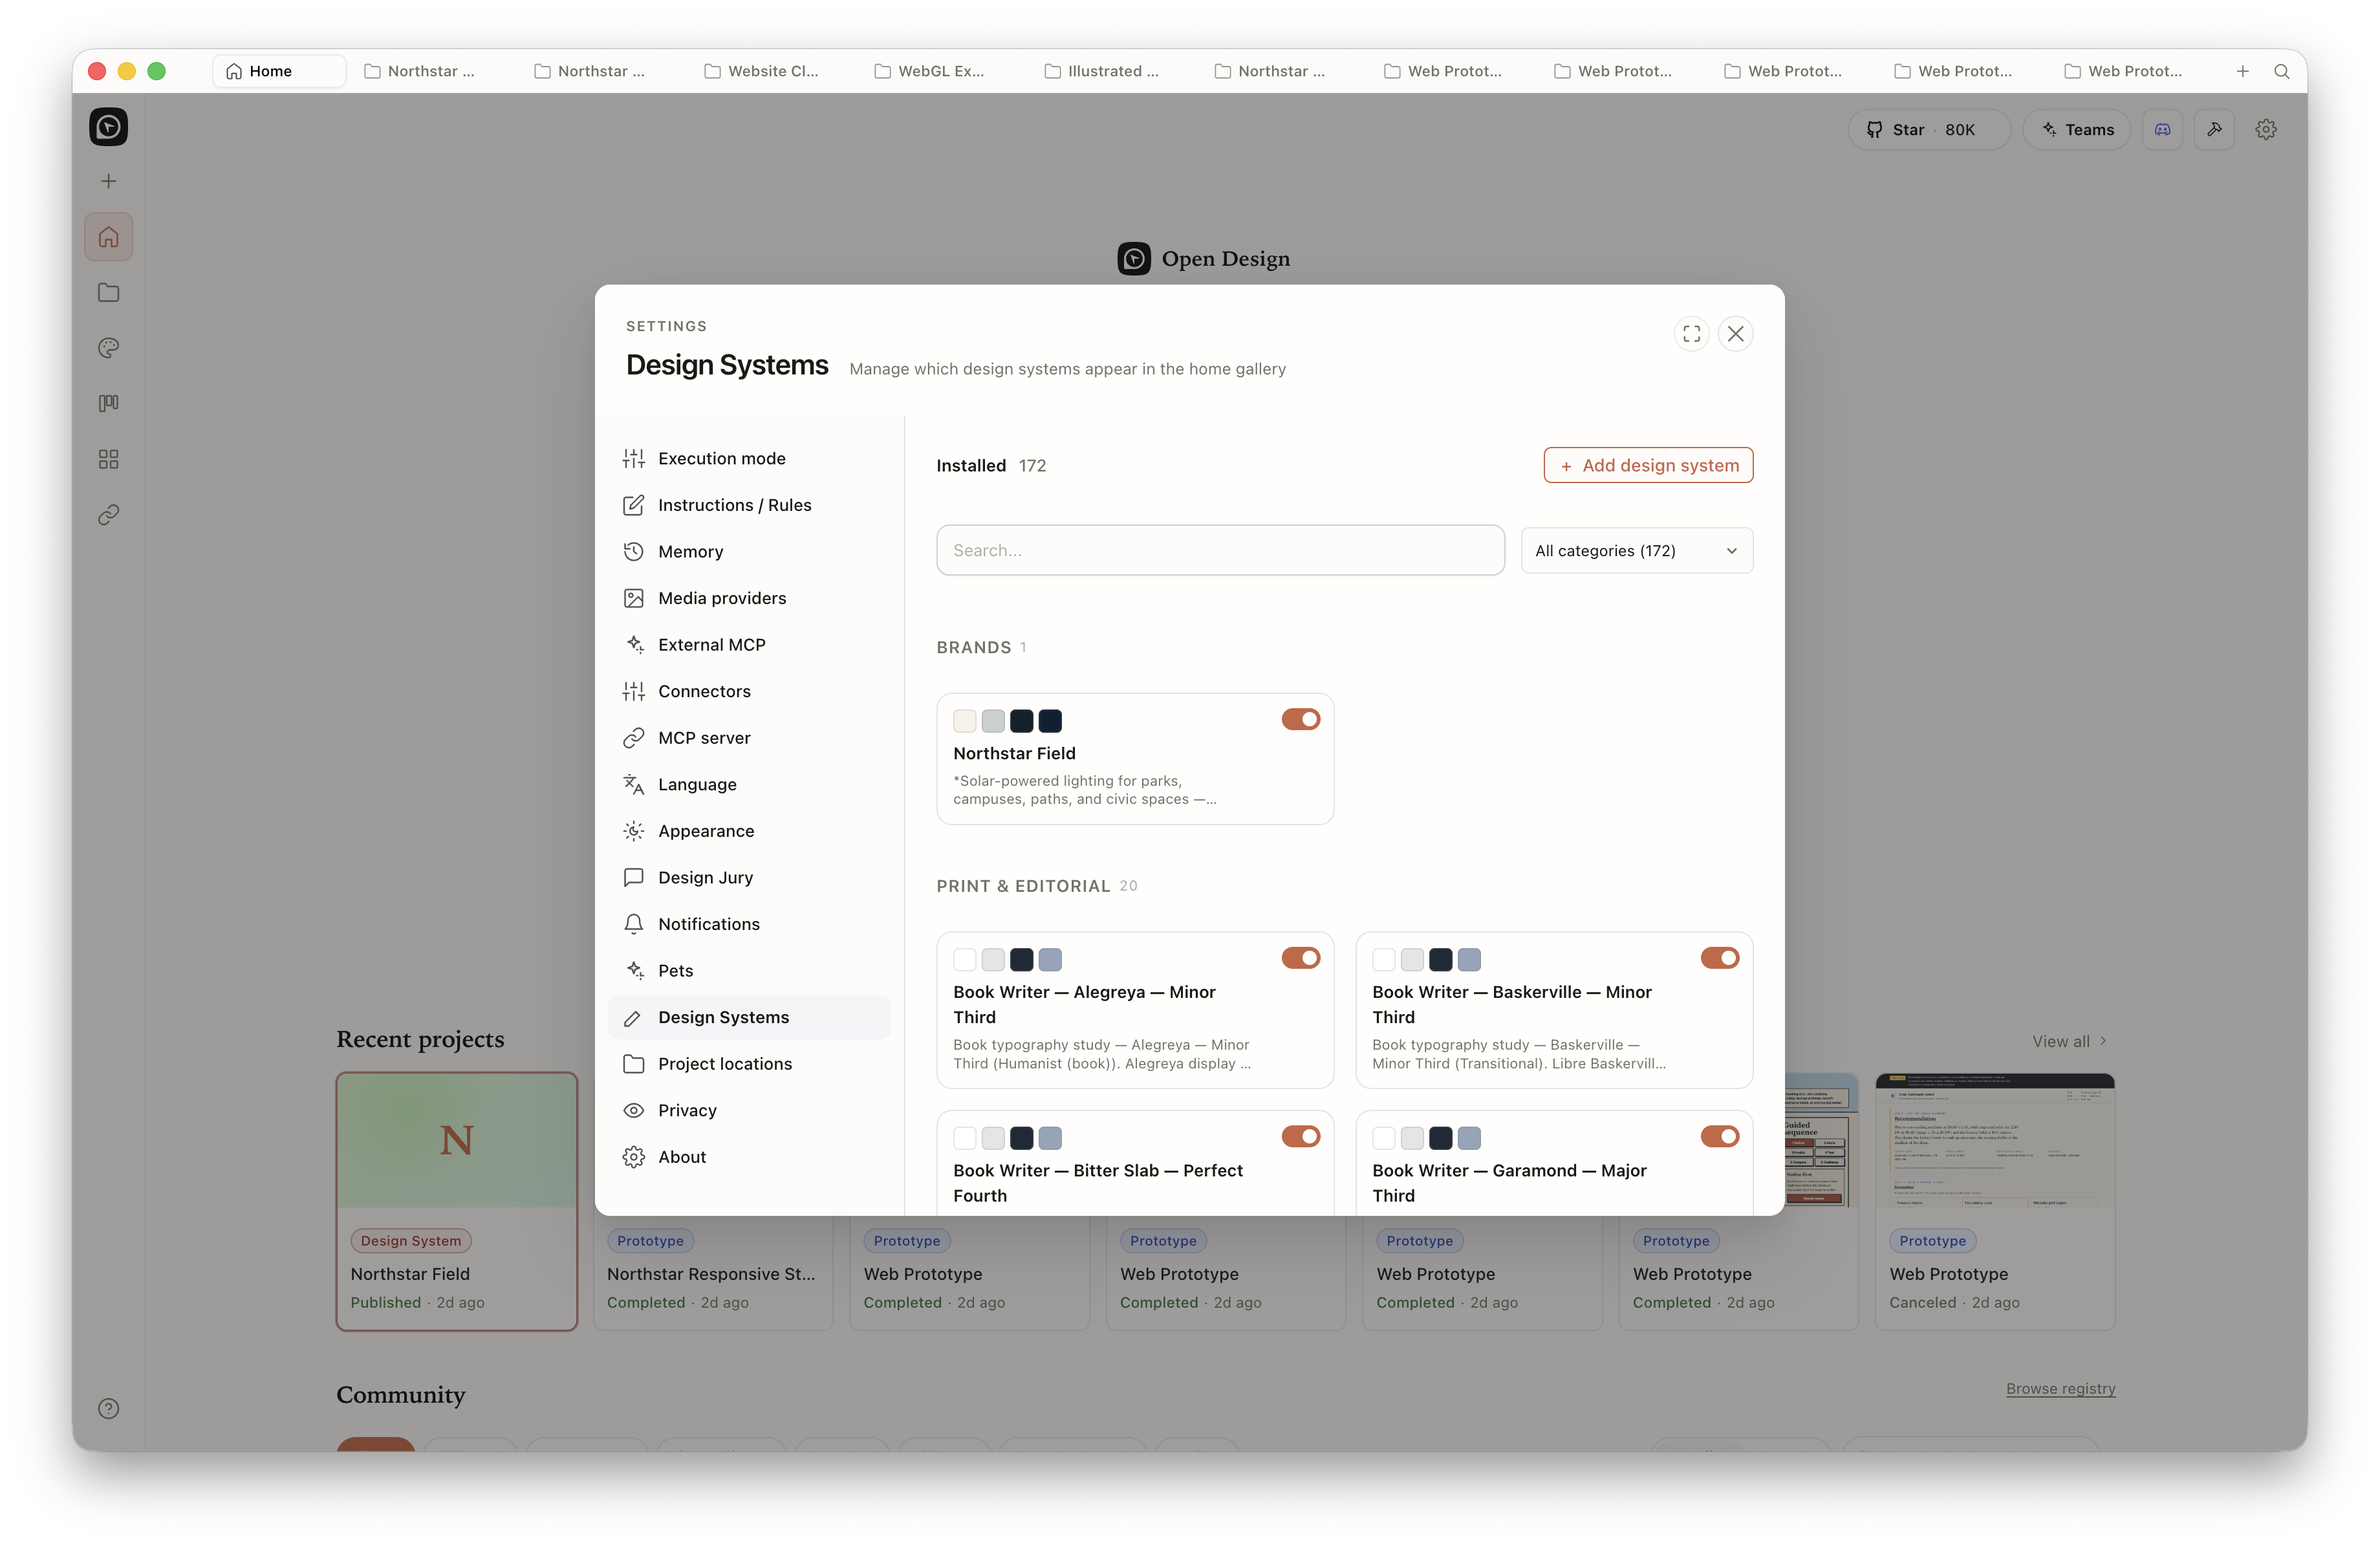Click the View all chevron link
The width and height of the screenshot is (2380, 1547).
tap(2069, 1041)
